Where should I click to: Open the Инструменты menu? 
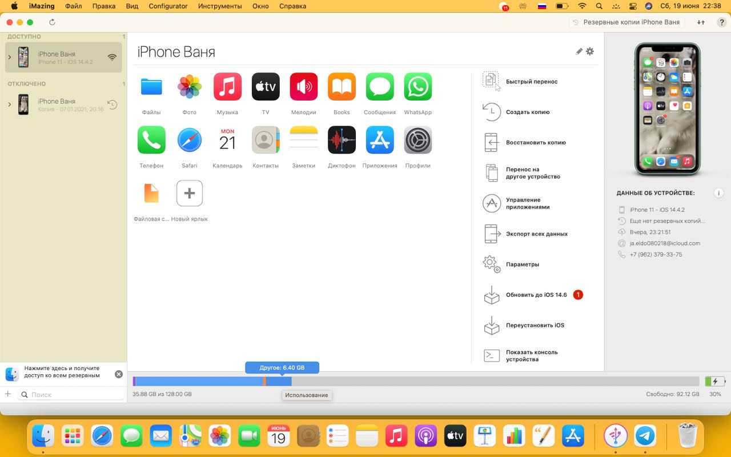coord(220,6)
